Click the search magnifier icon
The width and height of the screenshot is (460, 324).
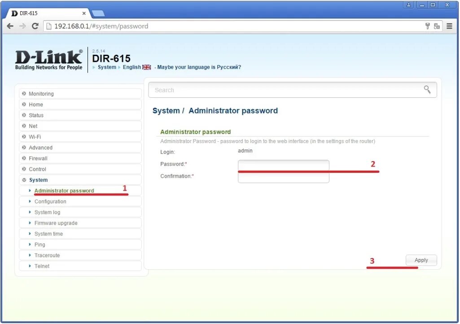pos(427,89)
